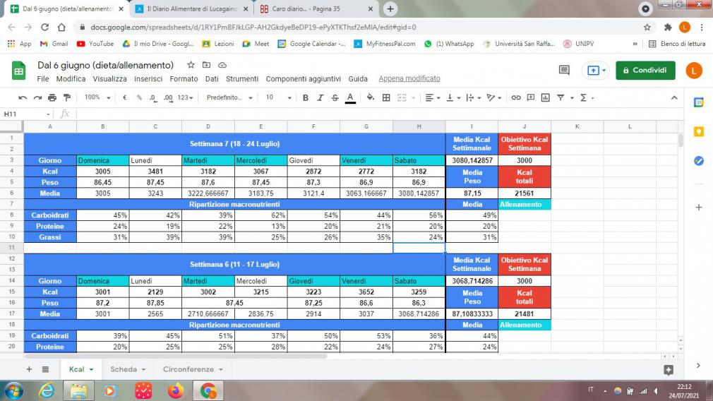
Task: Toggle strikethrough formatting
Action: click(x=335, y=97)
